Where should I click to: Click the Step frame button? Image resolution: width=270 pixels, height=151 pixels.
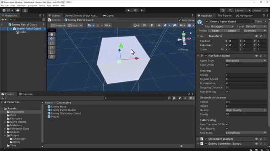point(142,10)
